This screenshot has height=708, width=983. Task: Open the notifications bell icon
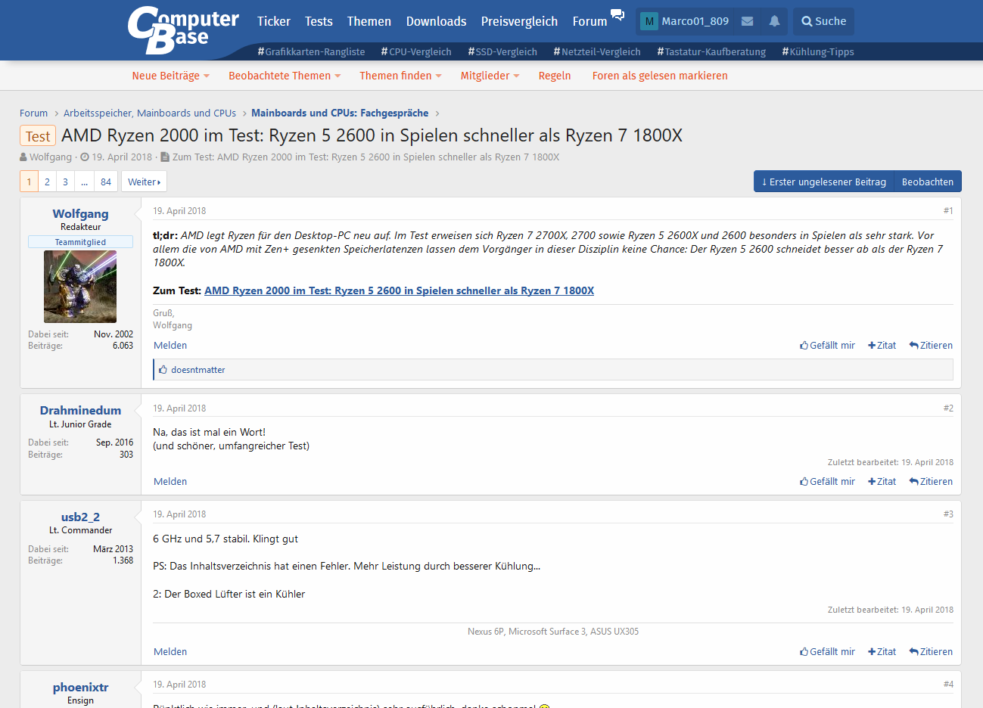(774, 21)
